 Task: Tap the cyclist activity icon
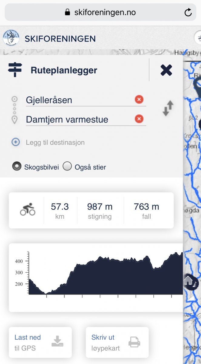point(28,210)
